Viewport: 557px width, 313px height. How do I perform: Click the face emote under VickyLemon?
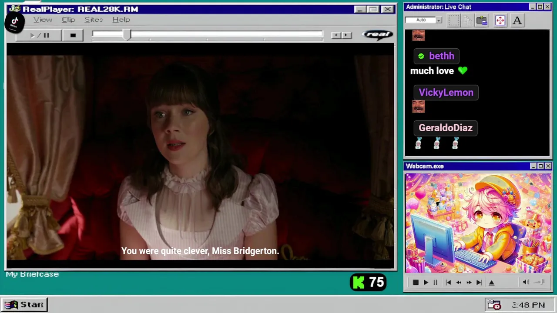418,107
